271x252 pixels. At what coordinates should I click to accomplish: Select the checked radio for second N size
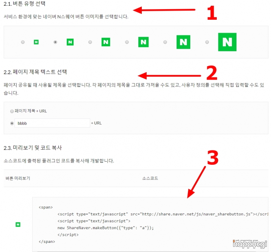tap(55, 42)
